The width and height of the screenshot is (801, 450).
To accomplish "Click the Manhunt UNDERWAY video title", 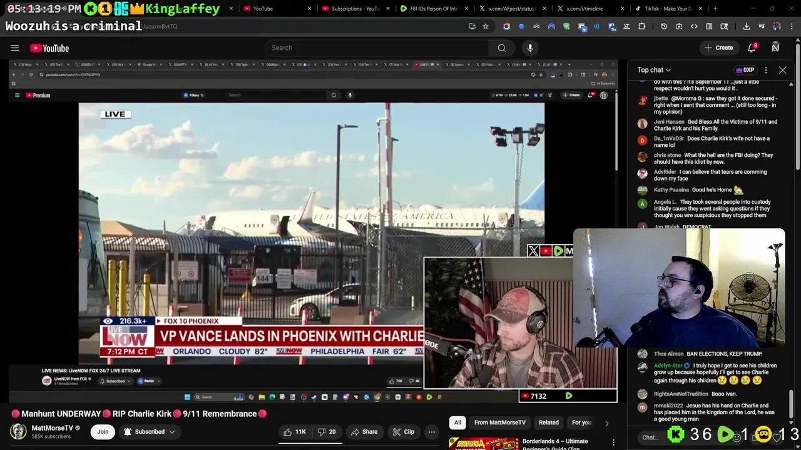I will point(139,414).
